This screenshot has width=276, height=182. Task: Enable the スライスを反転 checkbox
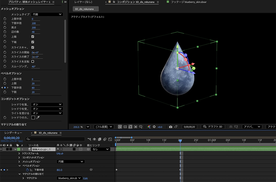point(33,61)
